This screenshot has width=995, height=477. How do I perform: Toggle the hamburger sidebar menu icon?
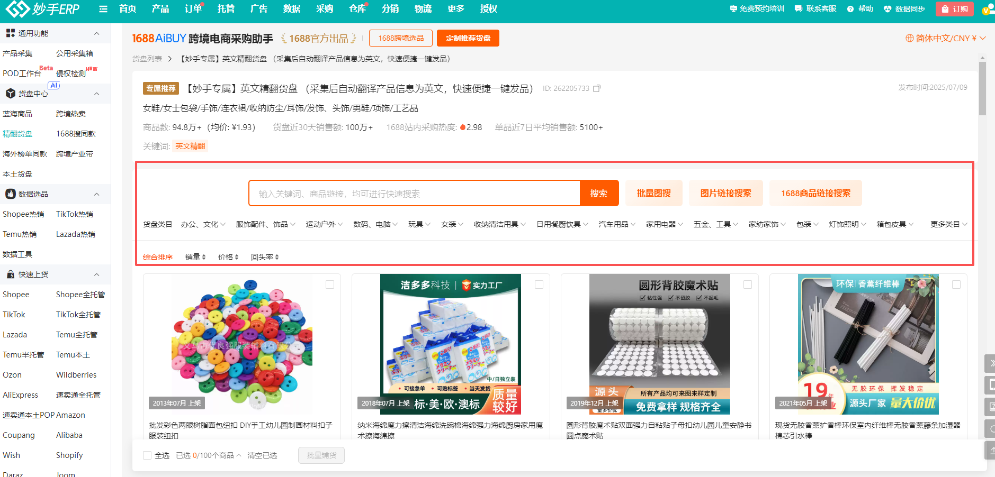point(103,9)
